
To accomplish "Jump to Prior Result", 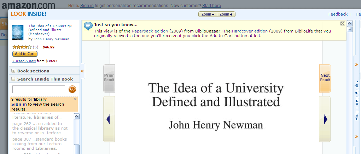I will [109, 78].
